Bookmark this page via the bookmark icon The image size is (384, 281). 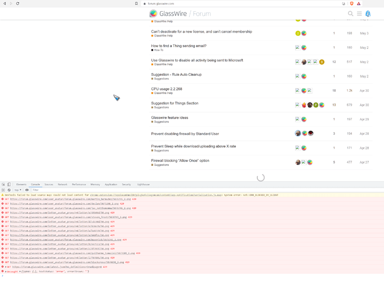click(x=136, y=3)
